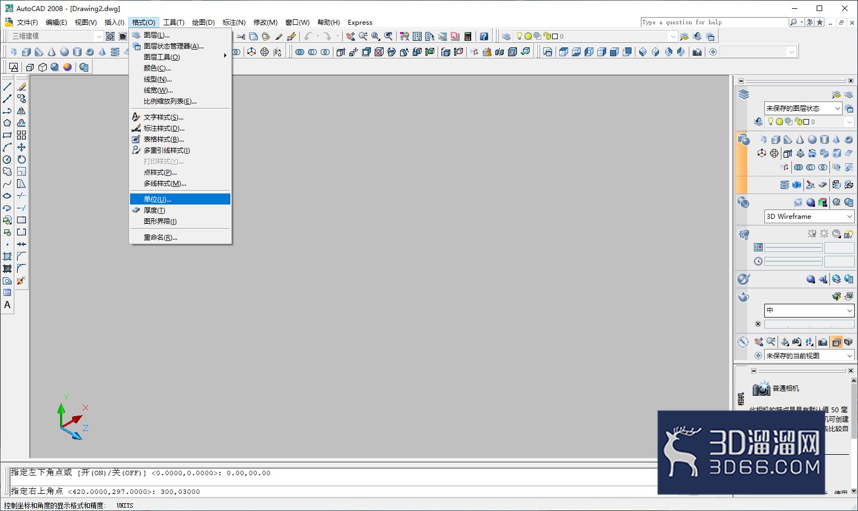858x511 pixels.
Task: Click the 普通相机 tool palette item
Action: [776, 388]
